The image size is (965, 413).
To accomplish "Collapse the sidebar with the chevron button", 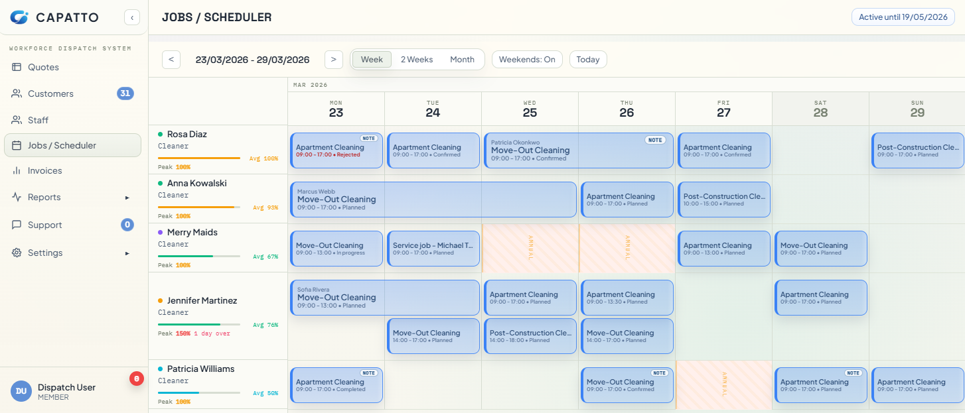I will point(132,17).
